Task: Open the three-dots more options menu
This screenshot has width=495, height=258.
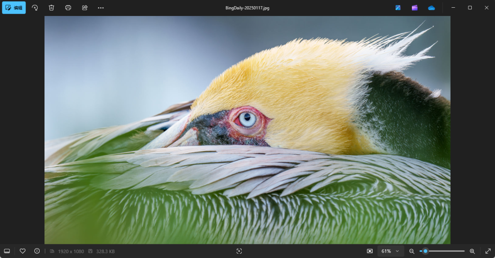Action: point(101,8)
